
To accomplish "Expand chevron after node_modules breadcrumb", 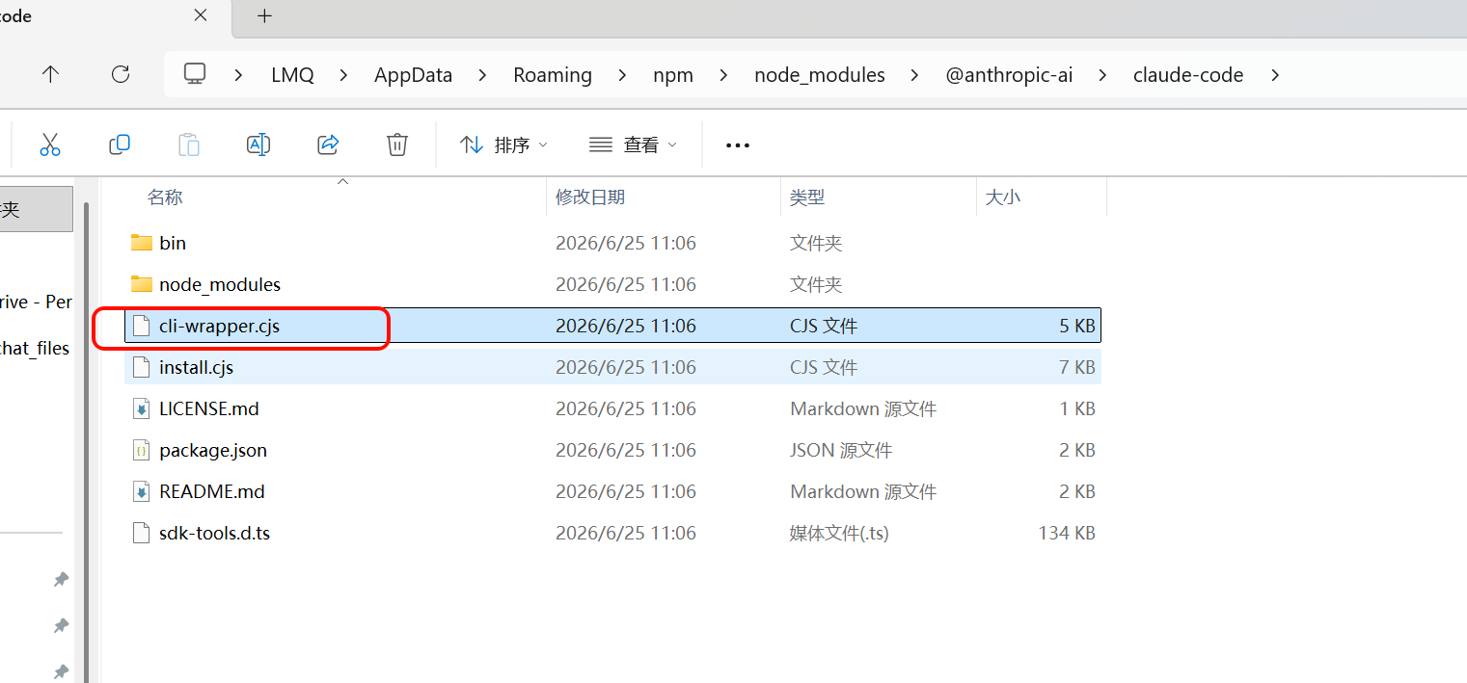I will [x=914, y=74].
